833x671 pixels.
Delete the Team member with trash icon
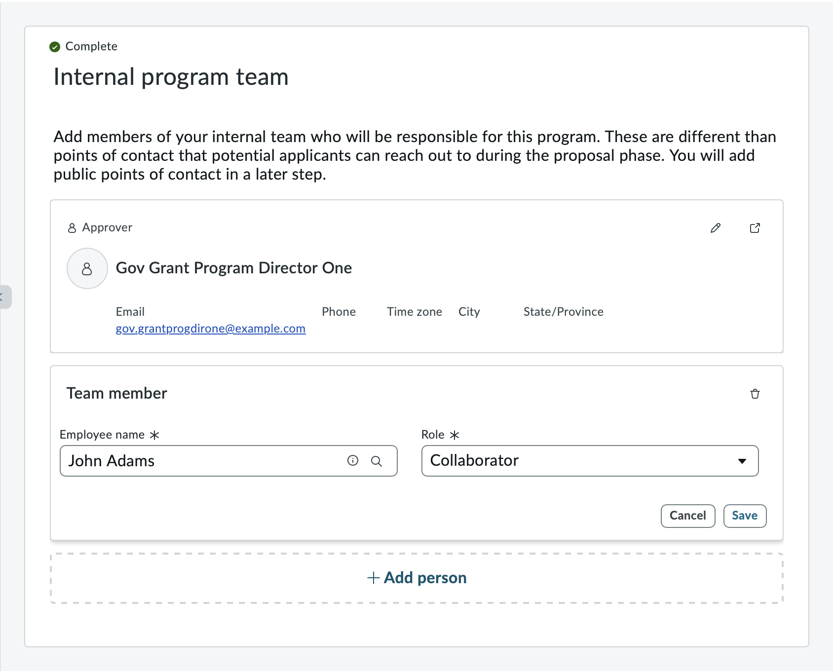755,394
